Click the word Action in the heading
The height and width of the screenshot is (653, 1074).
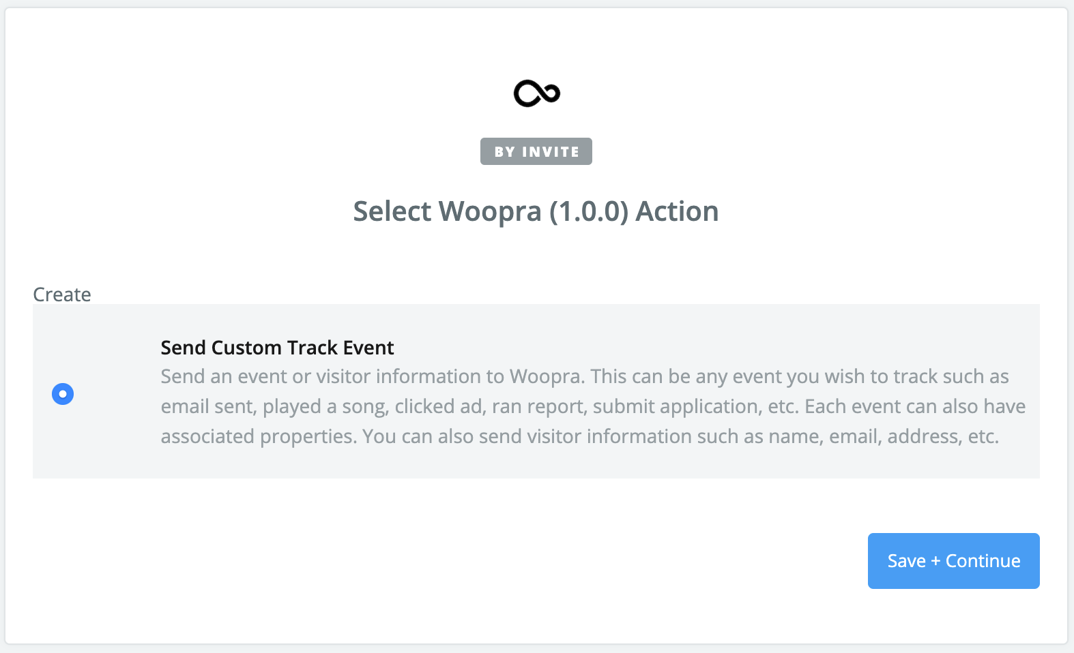pos(677,211)
